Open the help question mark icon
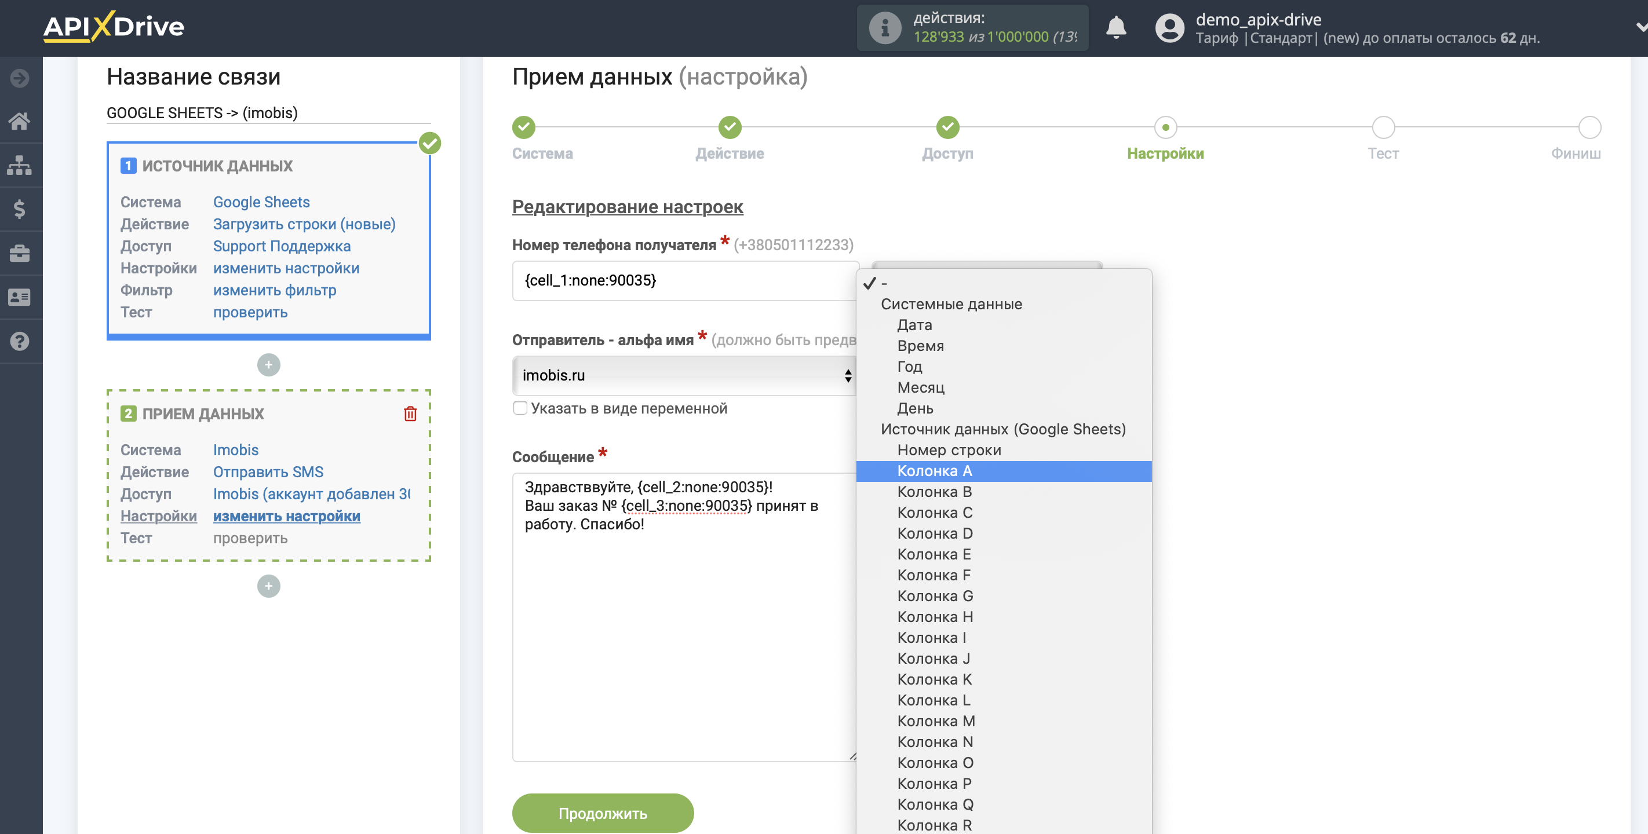Image resolution: width=1648 pixels, height=834 pixels. [20, 342]
